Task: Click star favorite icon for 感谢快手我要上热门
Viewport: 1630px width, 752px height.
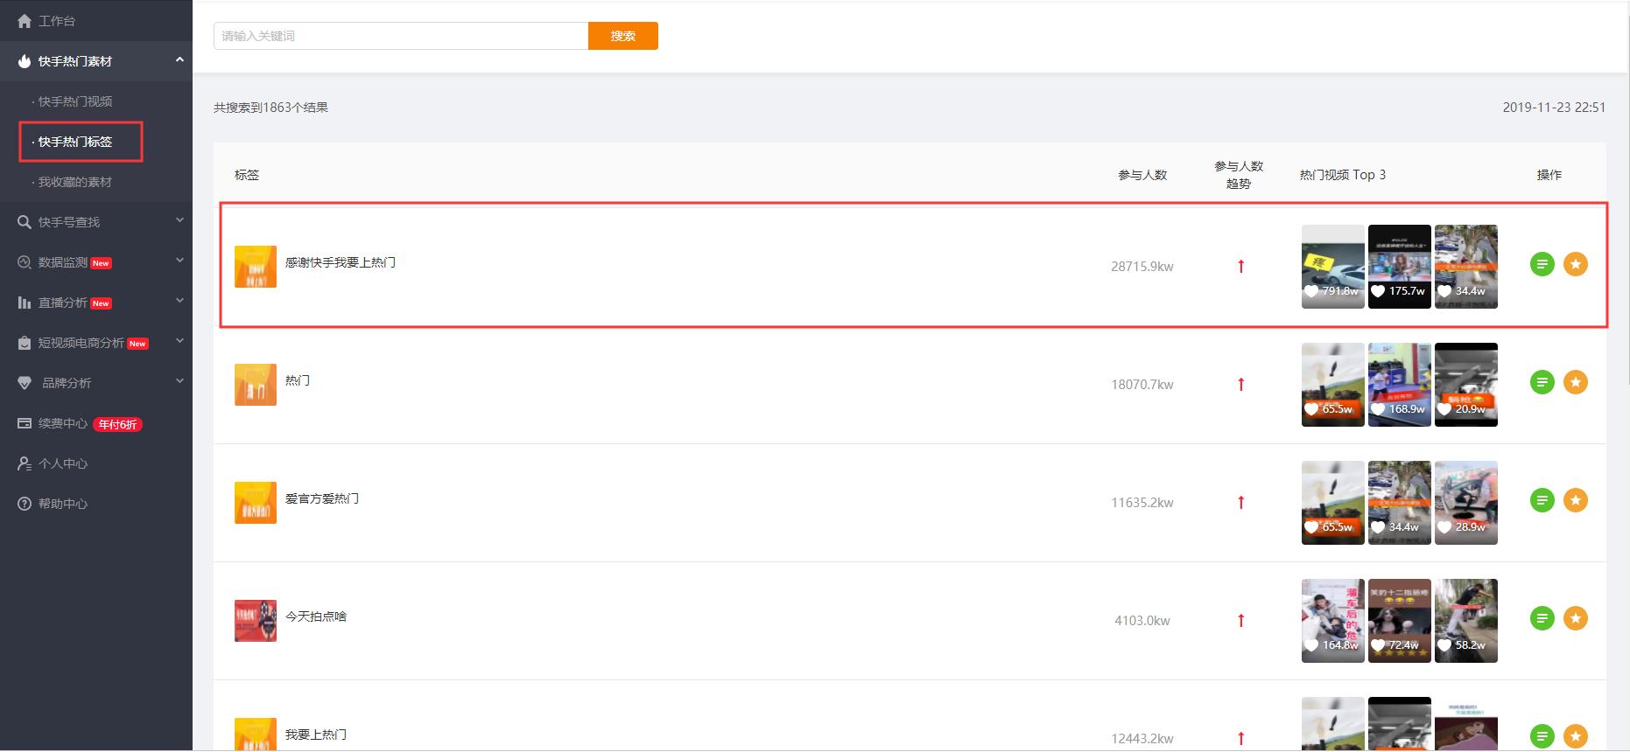Action: point(1576,264)
